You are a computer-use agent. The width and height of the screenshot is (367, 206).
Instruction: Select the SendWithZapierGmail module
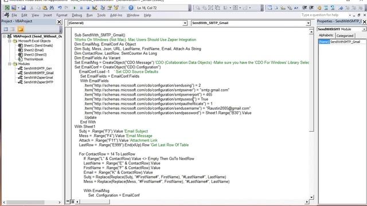[38, 78]
